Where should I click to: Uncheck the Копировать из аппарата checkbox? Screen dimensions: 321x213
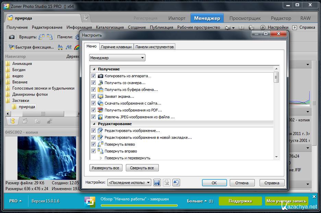pos(93,76)
